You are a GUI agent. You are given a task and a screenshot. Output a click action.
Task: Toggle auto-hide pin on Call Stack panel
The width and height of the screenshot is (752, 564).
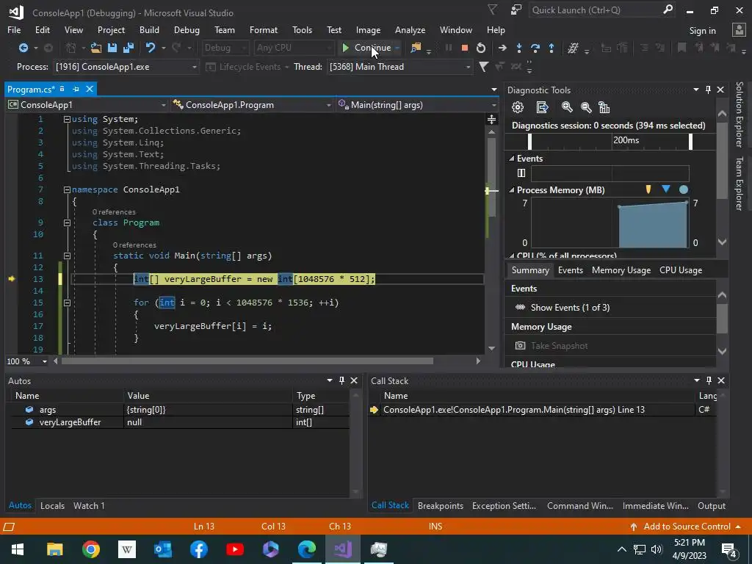pos(709,380)
